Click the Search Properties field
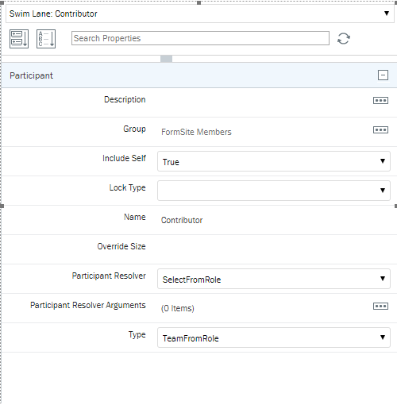397x405 pixels. tap(200, 38)
